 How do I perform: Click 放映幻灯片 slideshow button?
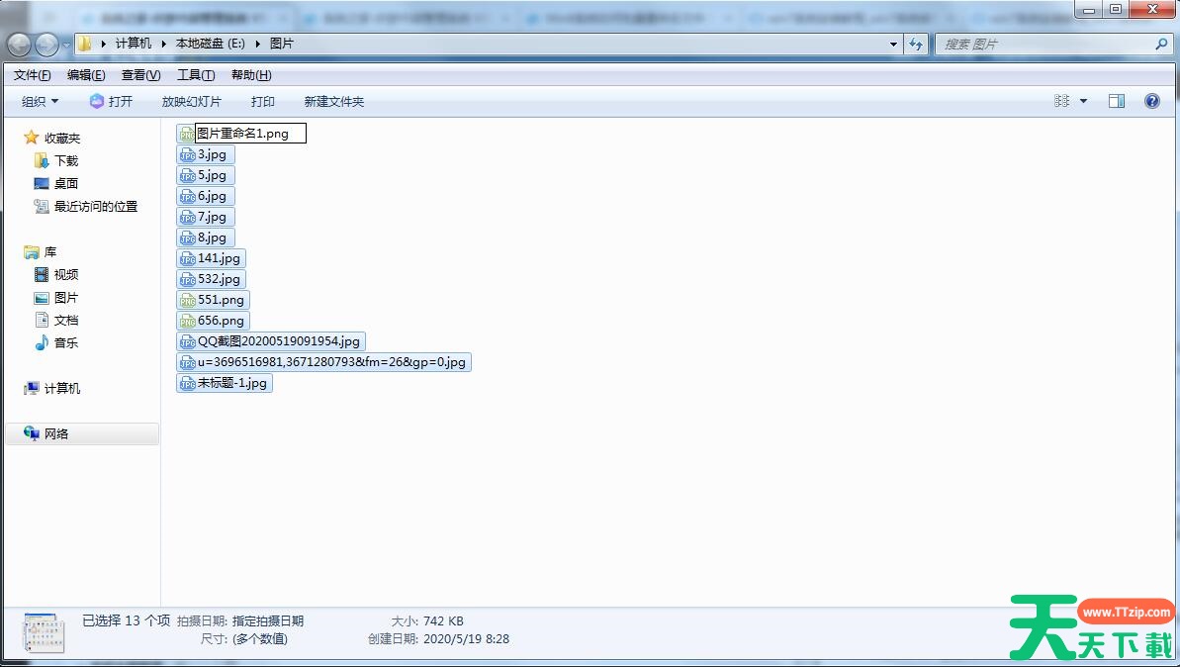pos(191,102)
